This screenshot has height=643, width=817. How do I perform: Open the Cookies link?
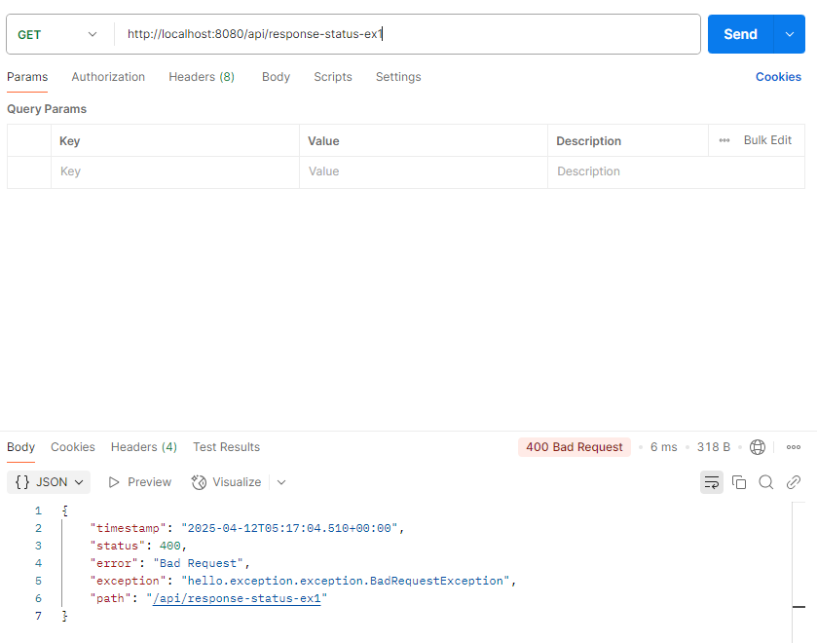(x=778, y=77)
